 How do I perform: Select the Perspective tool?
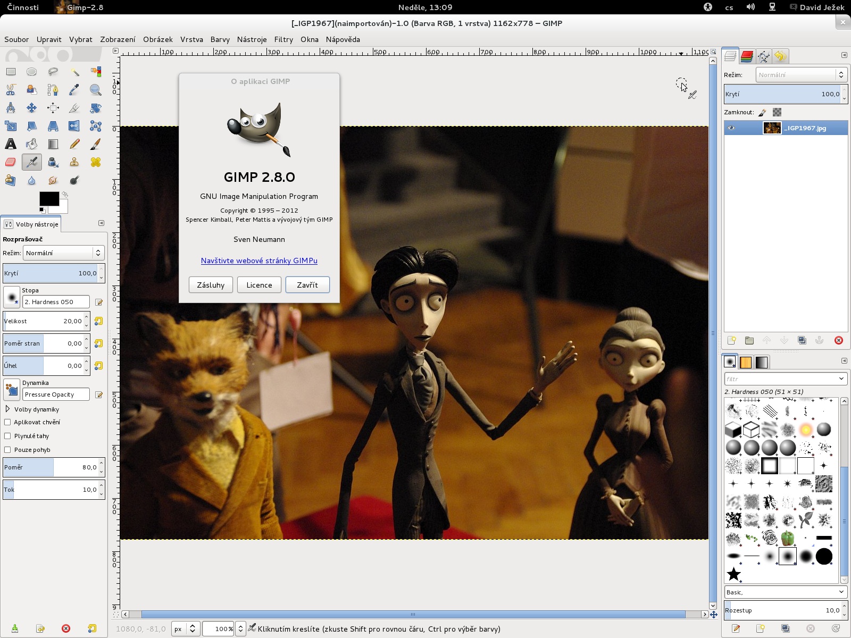(x=53, y=126)
